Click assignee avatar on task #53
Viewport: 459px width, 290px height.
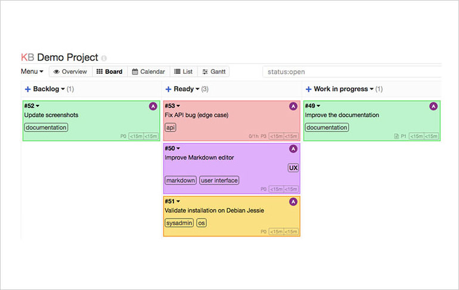tap(293, 106)
